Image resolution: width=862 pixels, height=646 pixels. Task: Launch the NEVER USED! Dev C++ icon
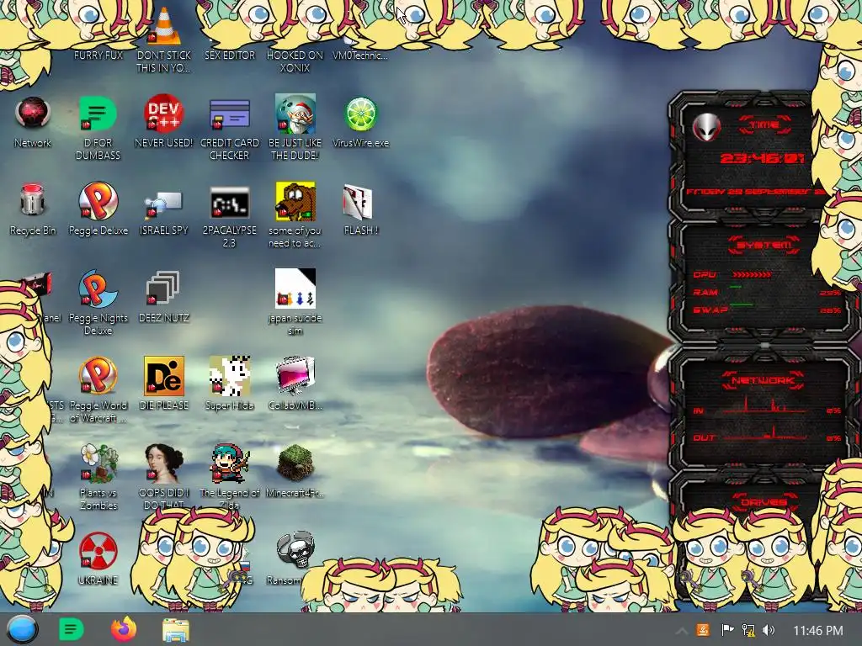pos(163,114)
